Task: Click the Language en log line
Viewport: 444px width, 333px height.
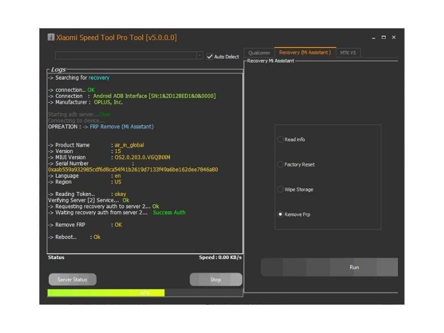Action: pyautogui.click(x=84, y=176)
